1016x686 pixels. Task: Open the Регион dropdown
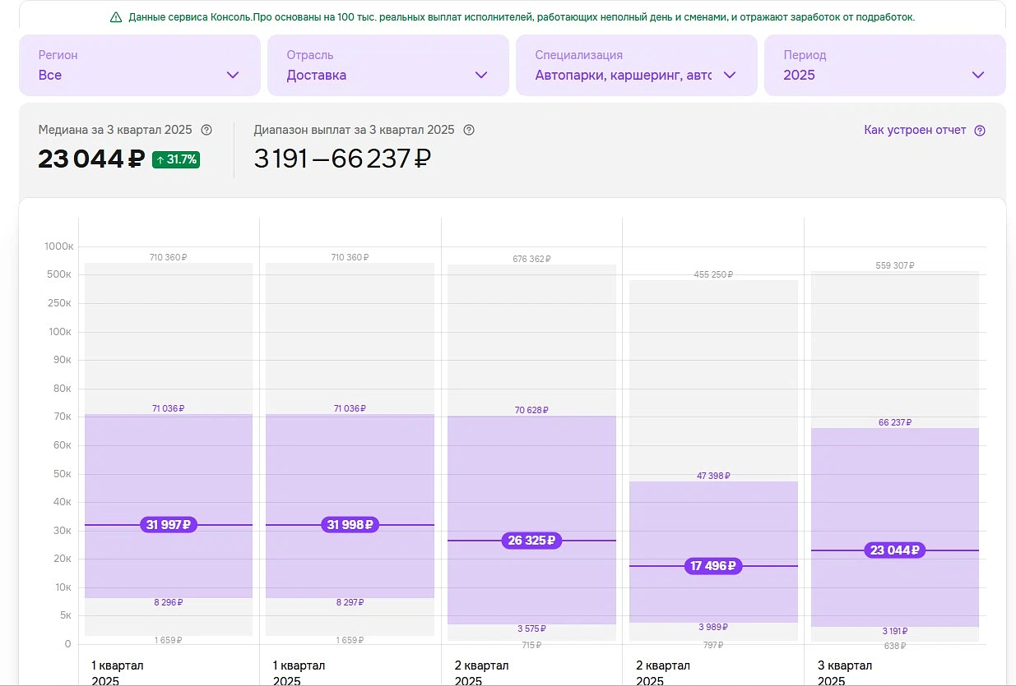(139, 66)
